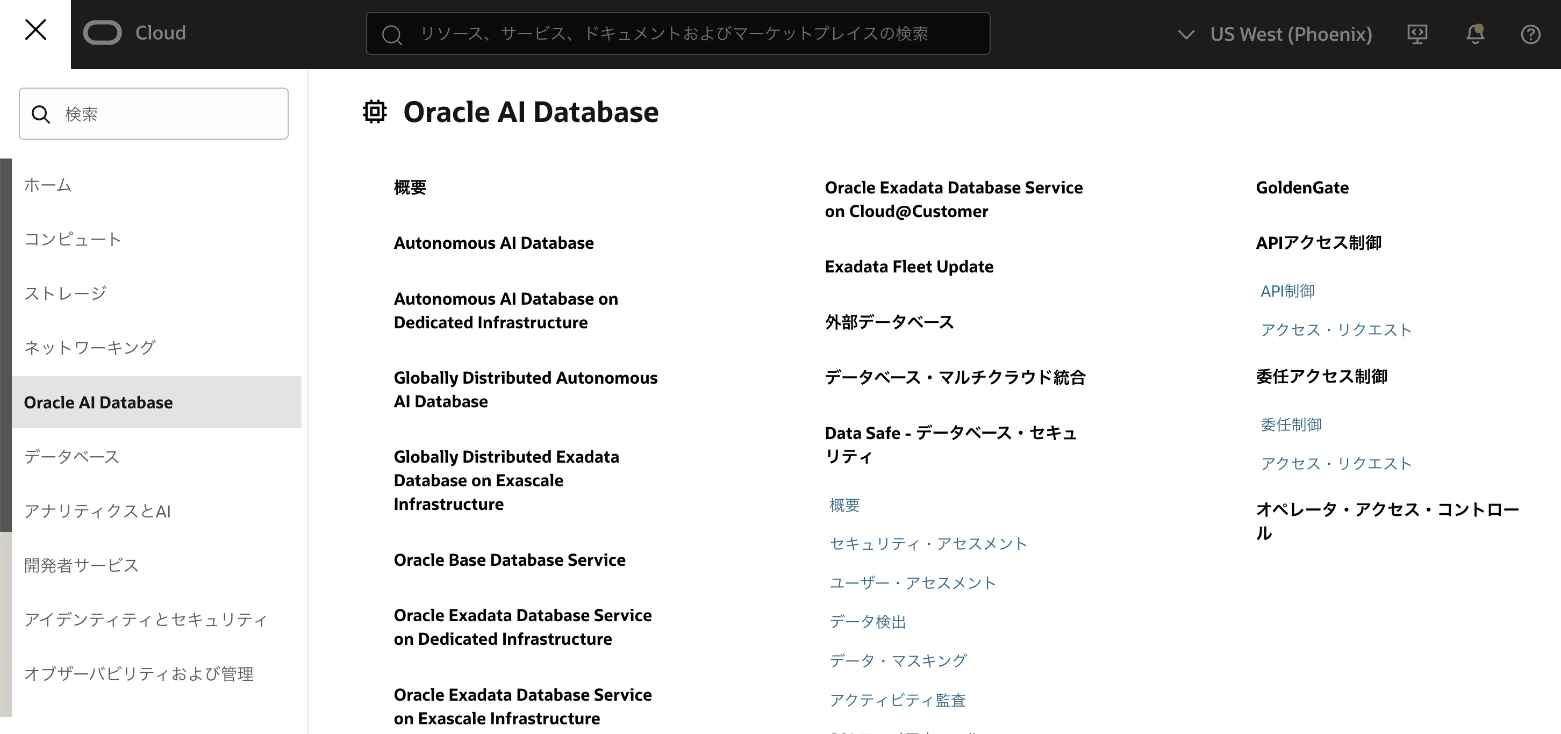Open ユーザー・アセスメント

pos(913,582)
